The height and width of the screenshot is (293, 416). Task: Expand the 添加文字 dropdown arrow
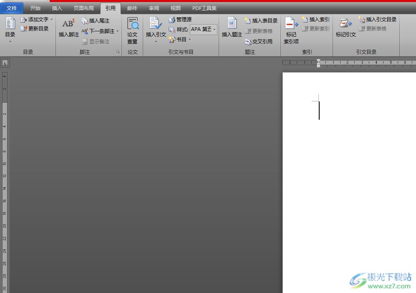coord(51,20)
